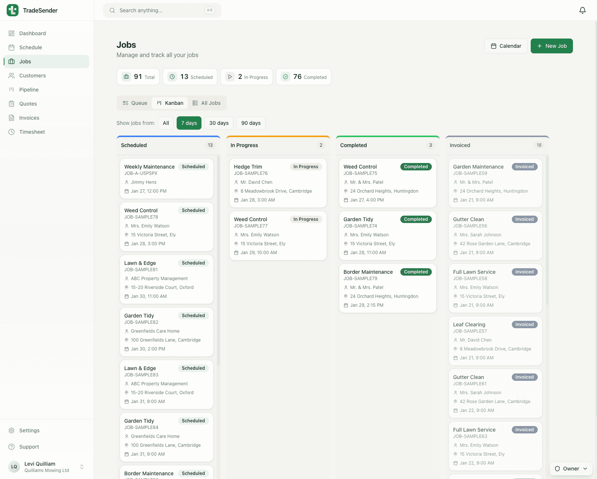Select the Schedule sidebar icon
This screenshot has height=479, width=597.
(x=12, y=47)
